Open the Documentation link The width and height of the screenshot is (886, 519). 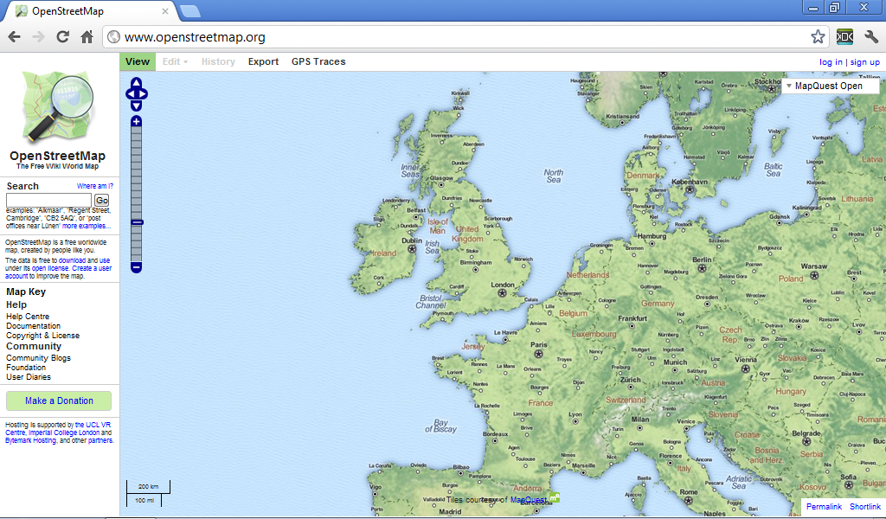point(34,326)
